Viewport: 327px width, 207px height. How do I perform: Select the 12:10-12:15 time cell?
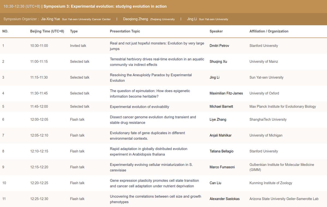[39, 151]
